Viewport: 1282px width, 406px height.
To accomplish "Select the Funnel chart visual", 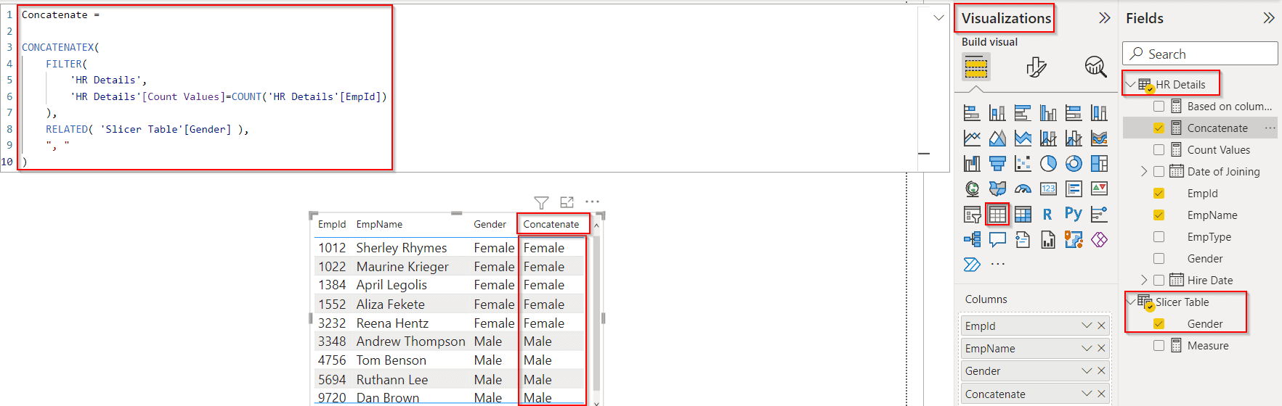I will (997, 163).
